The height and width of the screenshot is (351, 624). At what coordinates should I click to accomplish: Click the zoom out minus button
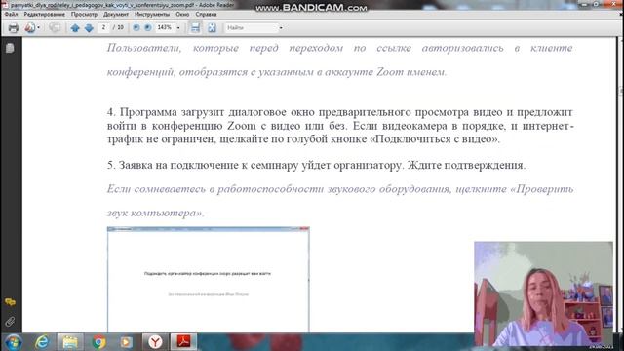click(x=136, y=28)
